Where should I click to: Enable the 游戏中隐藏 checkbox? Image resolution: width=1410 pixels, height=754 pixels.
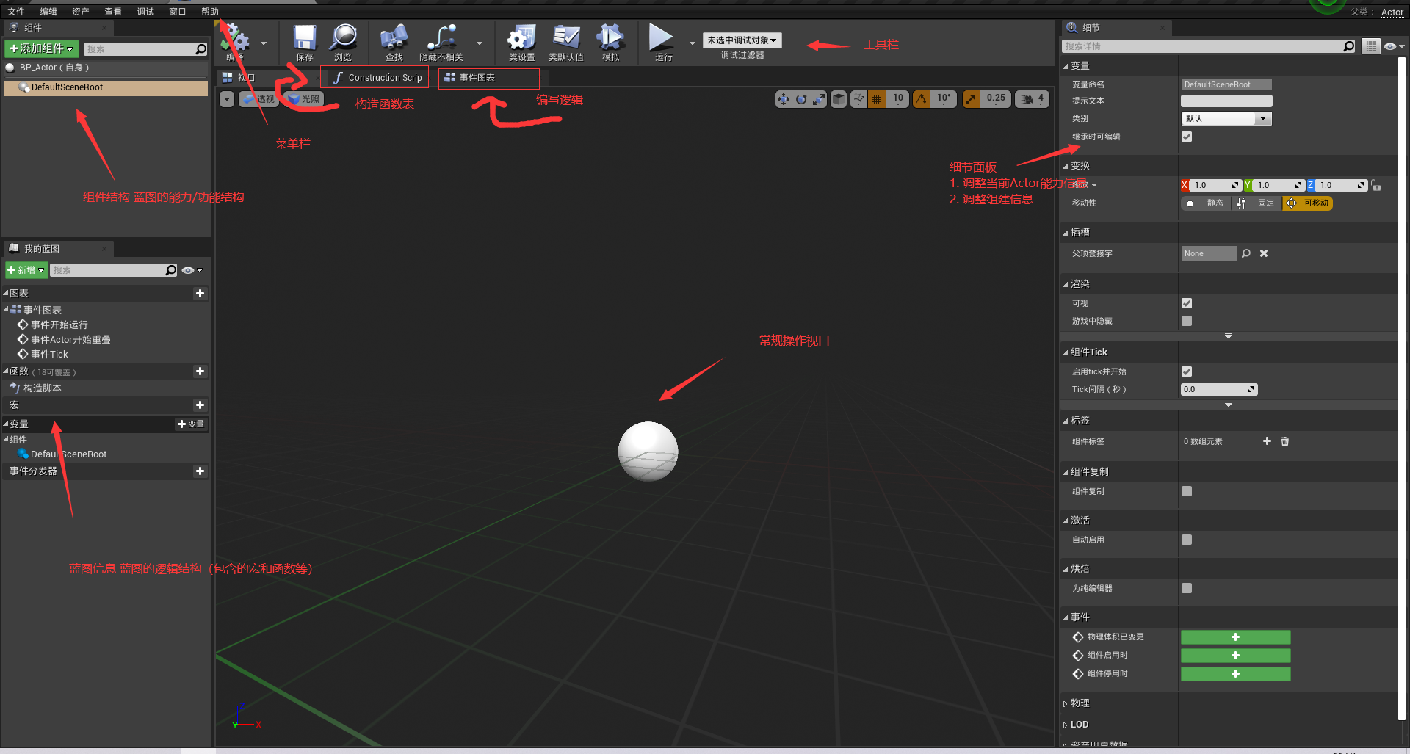[1187, 321]
